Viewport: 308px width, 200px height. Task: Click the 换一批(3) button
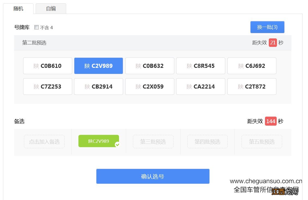[267, 27]
